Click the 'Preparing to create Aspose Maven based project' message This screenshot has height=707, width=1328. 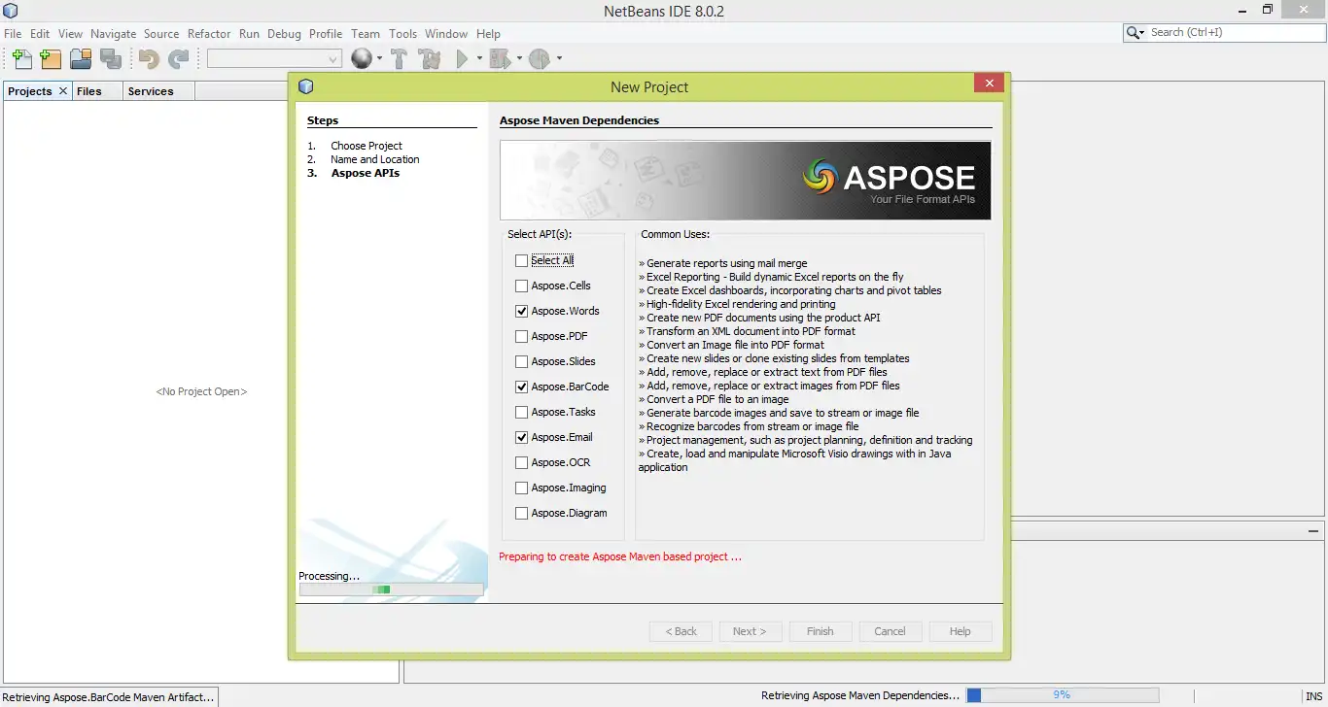coord(620,556)
